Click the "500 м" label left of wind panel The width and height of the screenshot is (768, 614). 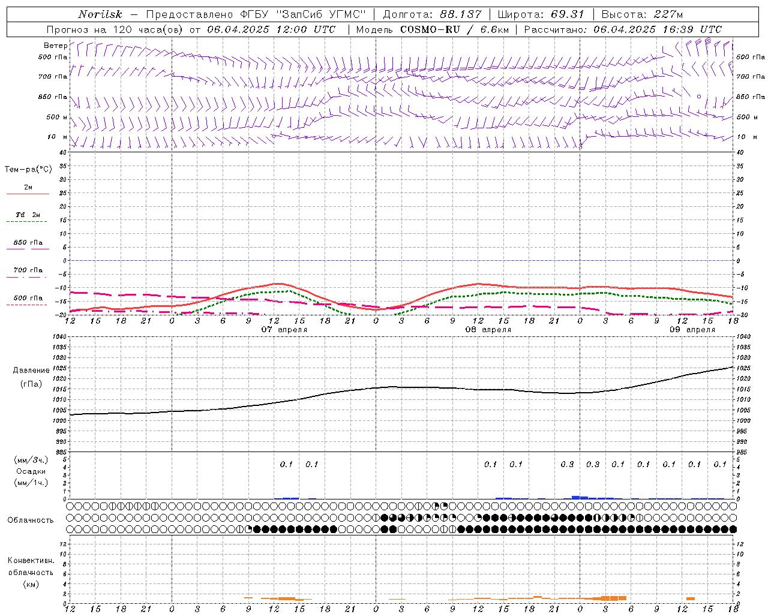pyautogui.click(x=56, y=117)
